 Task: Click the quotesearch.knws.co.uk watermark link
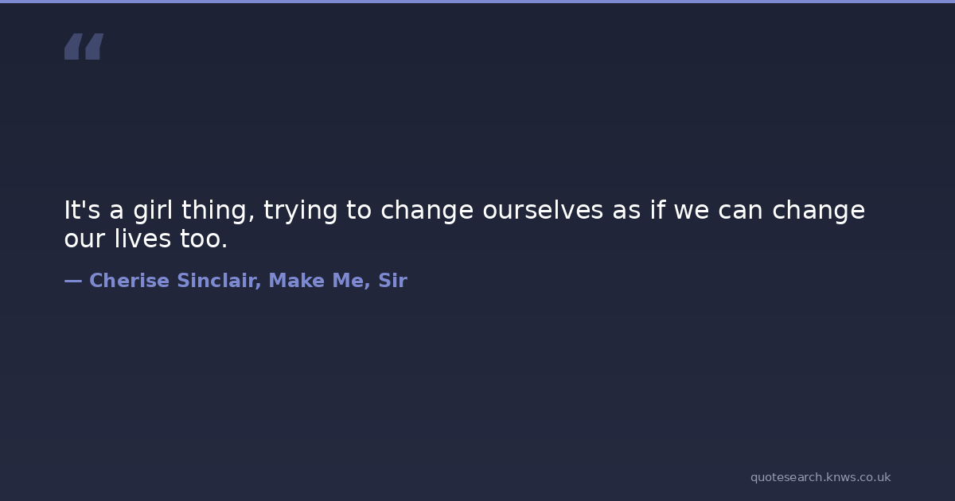(820, 477)
